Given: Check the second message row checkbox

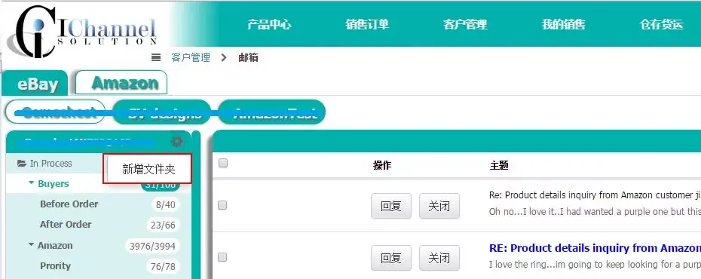Looking at the screenshot, I should tap(222, 257).
